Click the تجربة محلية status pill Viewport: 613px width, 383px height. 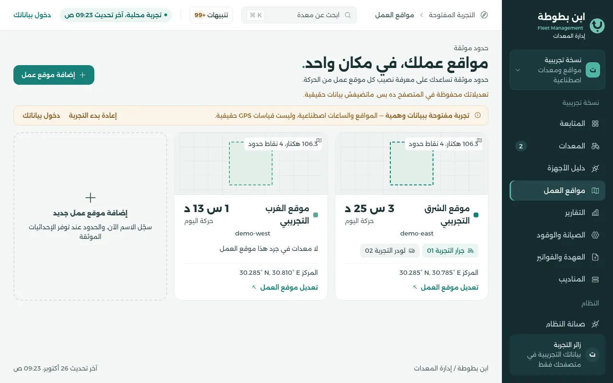[x=116, y=15]
